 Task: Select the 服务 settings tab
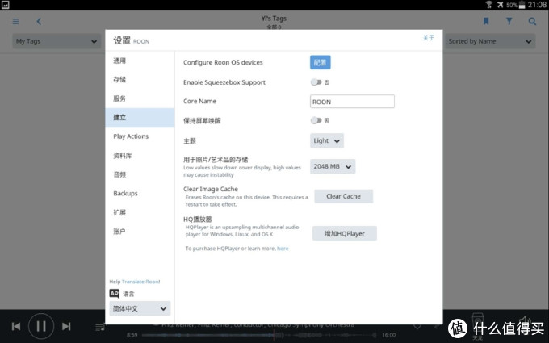[140, 98]
